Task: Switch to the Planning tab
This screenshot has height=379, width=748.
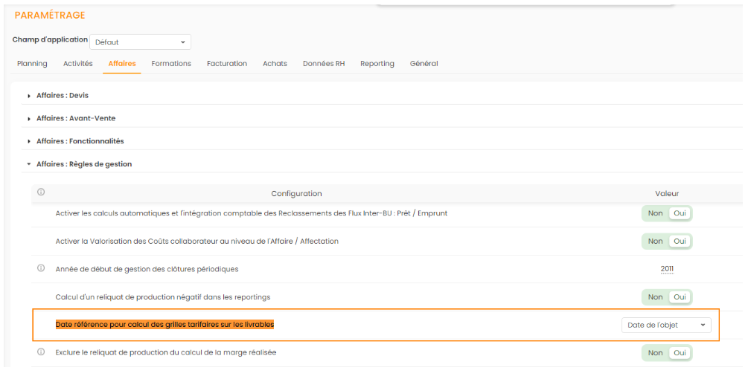Action: pos(32,64)
